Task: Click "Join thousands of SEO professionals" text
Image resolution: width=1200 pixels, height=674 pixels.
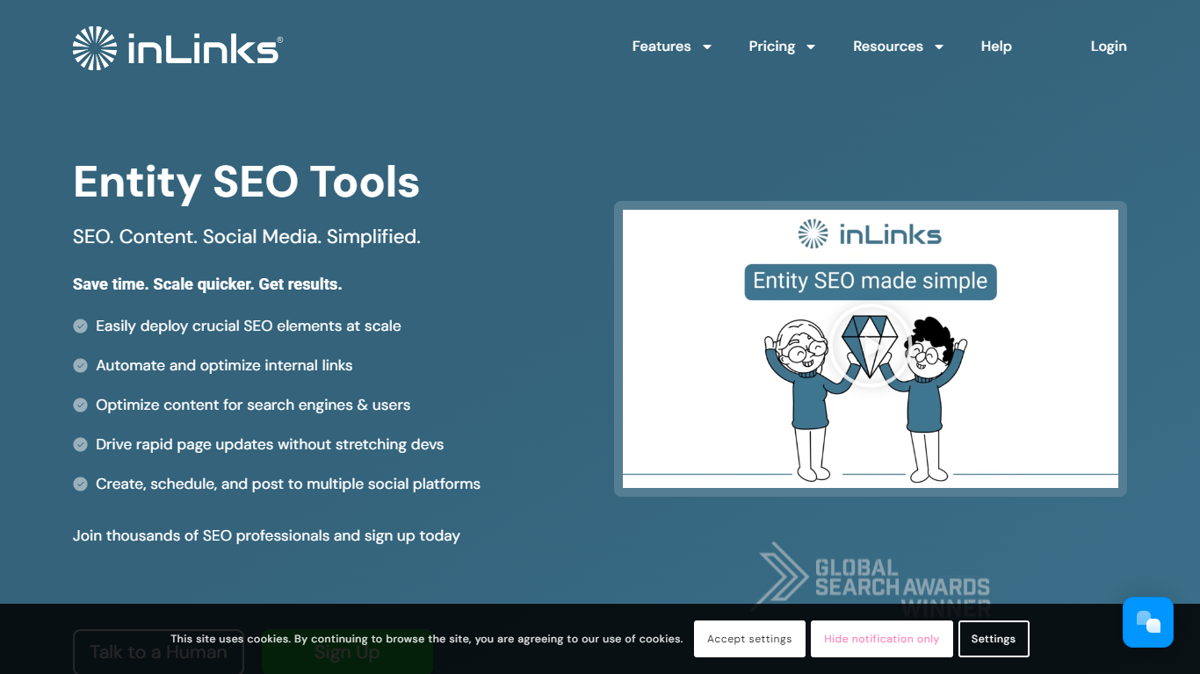Action: coord(203,535)
